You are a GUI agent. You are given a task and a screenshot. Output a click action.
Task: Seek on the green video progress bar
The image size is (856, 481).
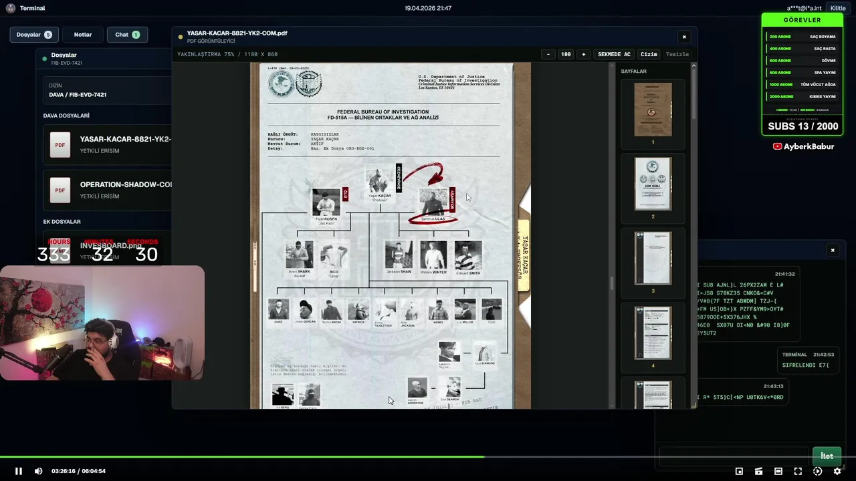pos(428,457)
